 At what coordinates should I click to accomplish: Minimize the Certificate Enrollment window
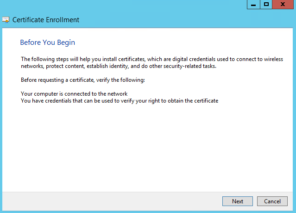[253, 4]
